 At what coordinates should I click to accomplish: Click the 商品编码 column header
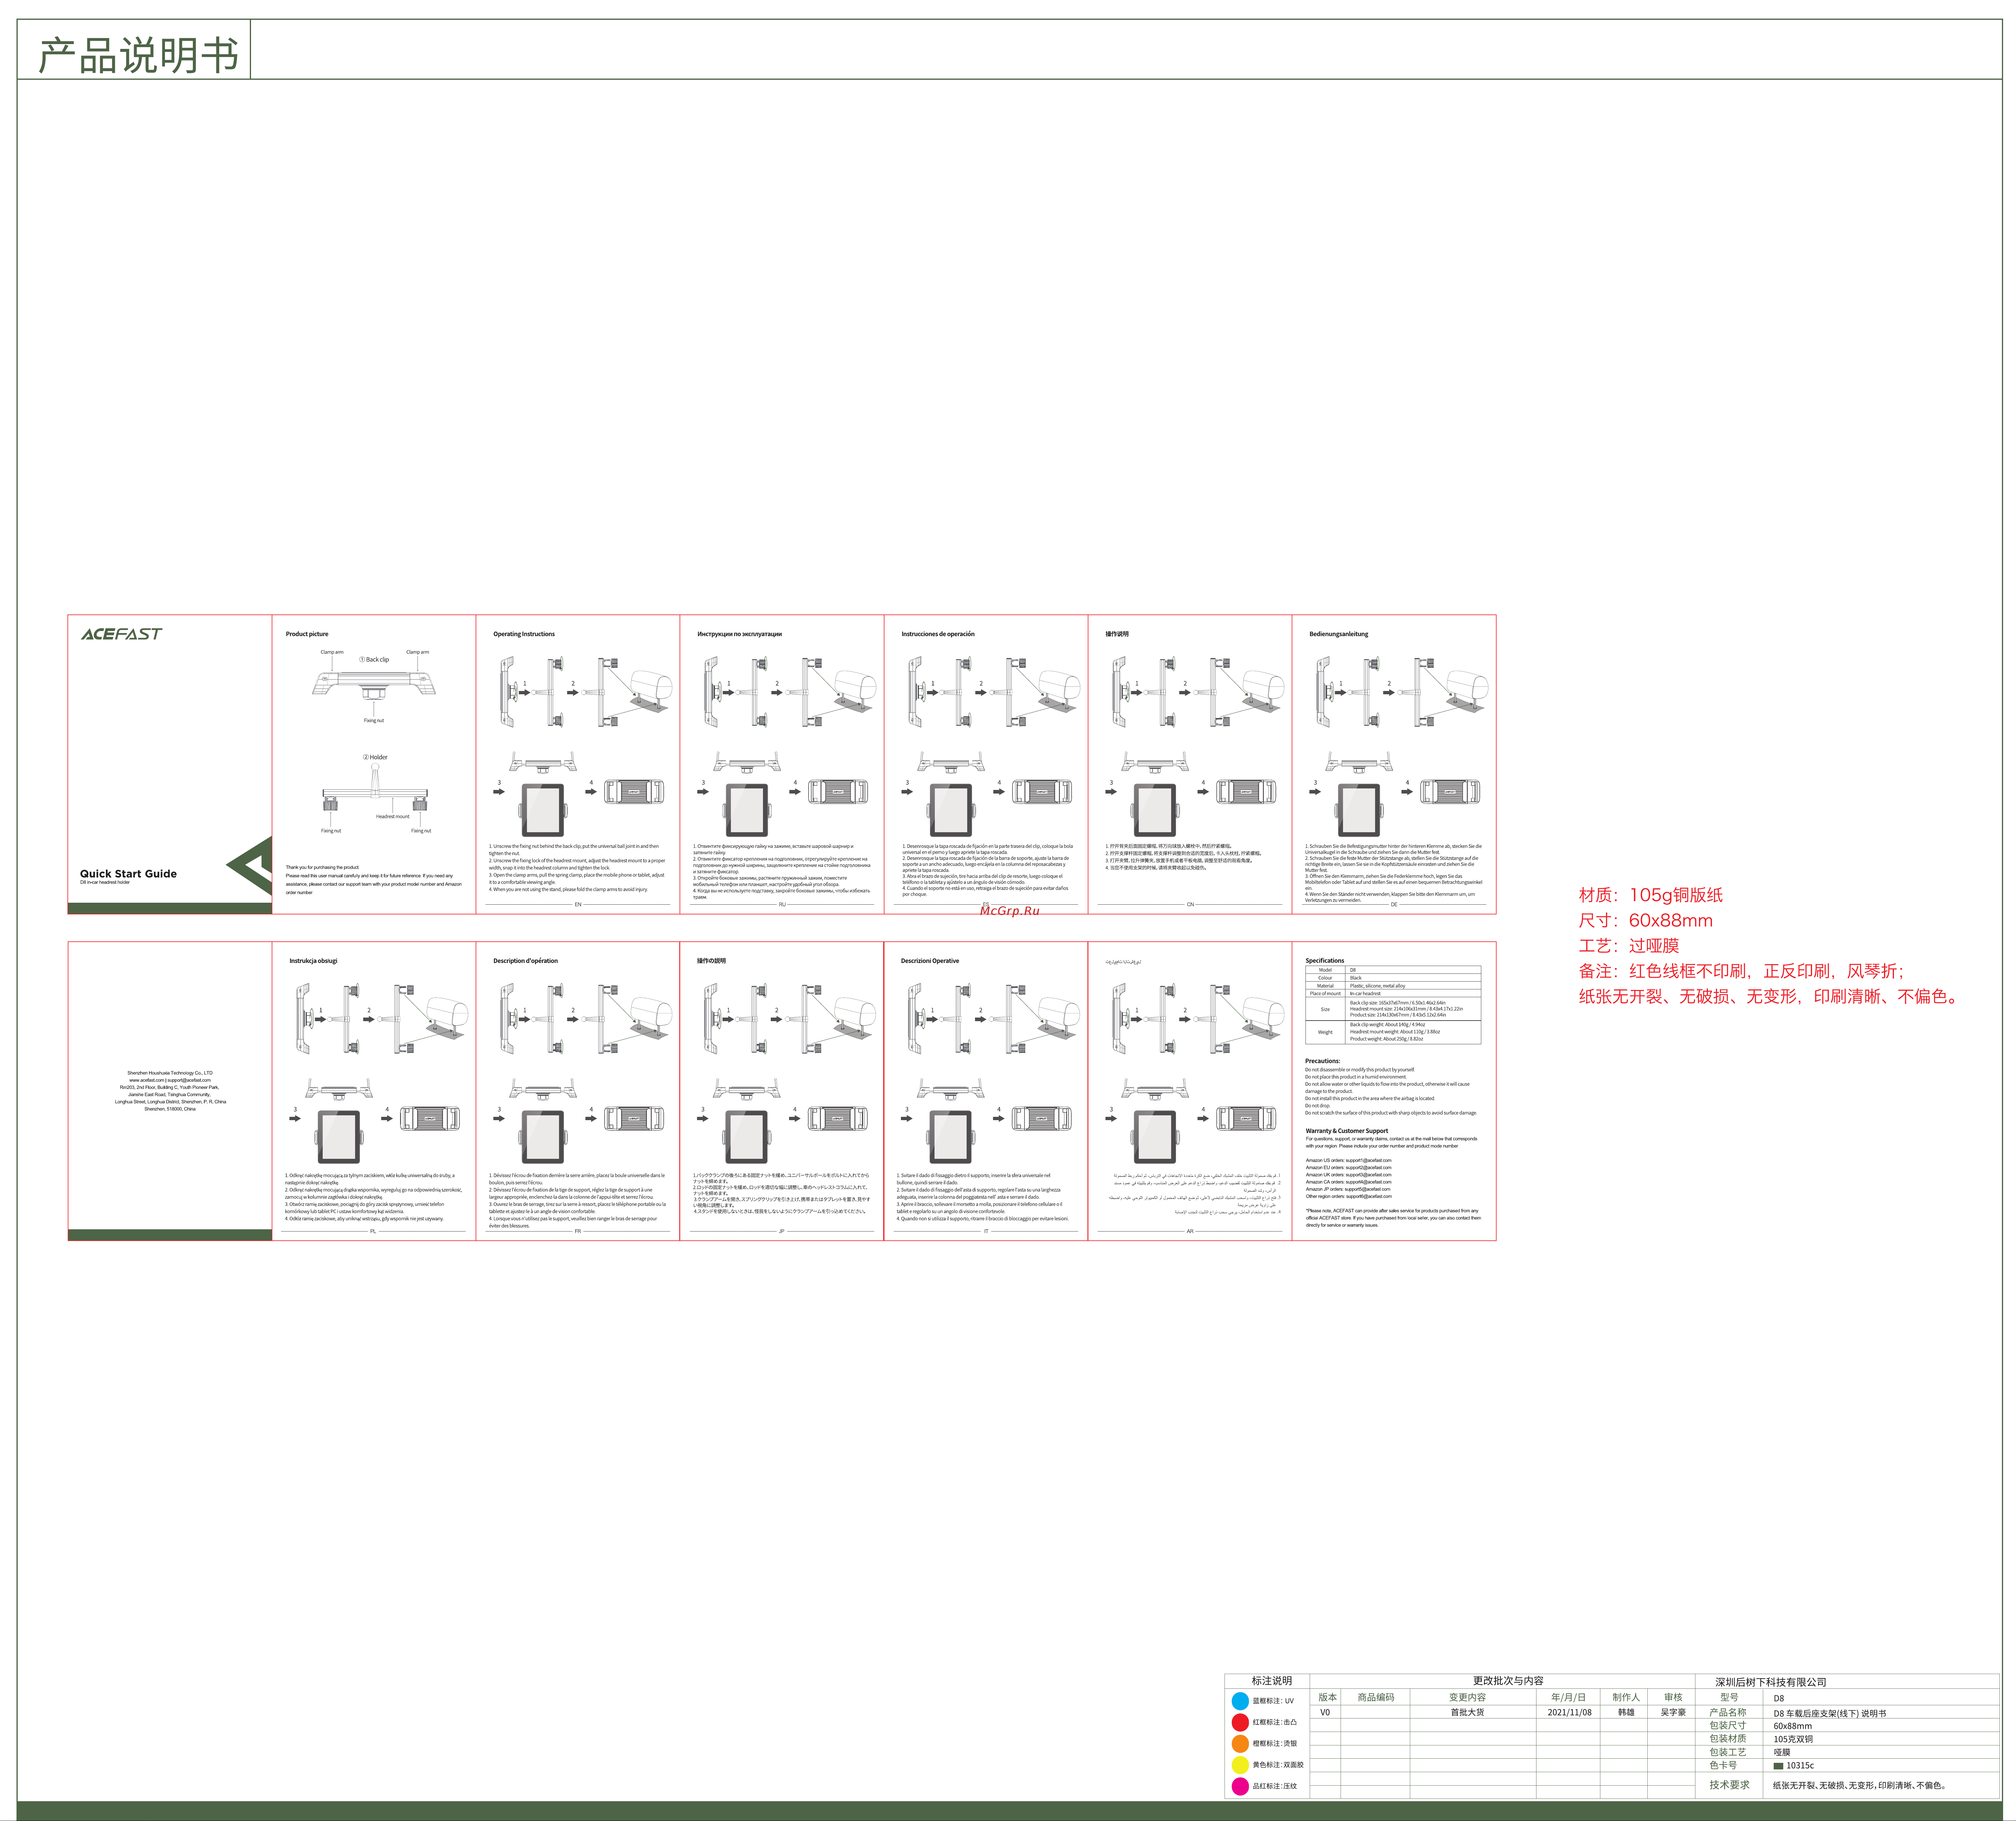(x=1376, y=1697)
